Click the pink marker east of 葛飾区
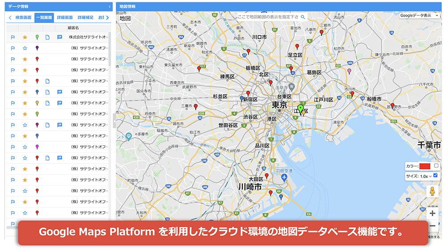447x250 pixels. (349, 71)
